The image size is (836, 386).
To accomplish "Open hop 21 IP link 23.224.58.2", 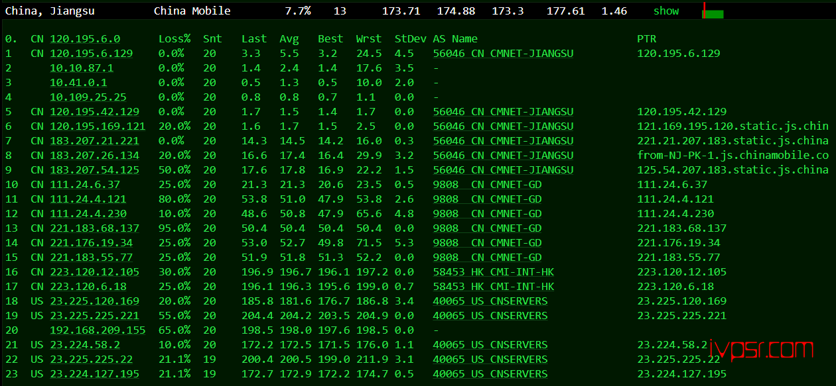I will [x=85, y=345].
